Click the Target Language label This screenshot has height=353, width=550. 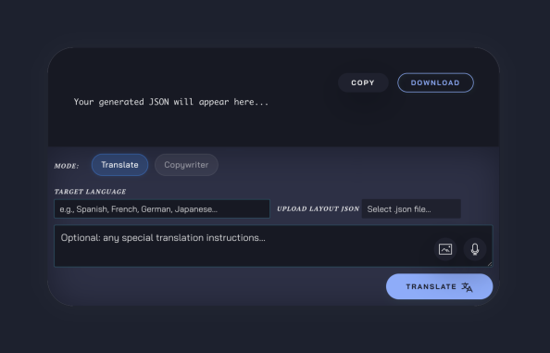(x=90, y=192)
